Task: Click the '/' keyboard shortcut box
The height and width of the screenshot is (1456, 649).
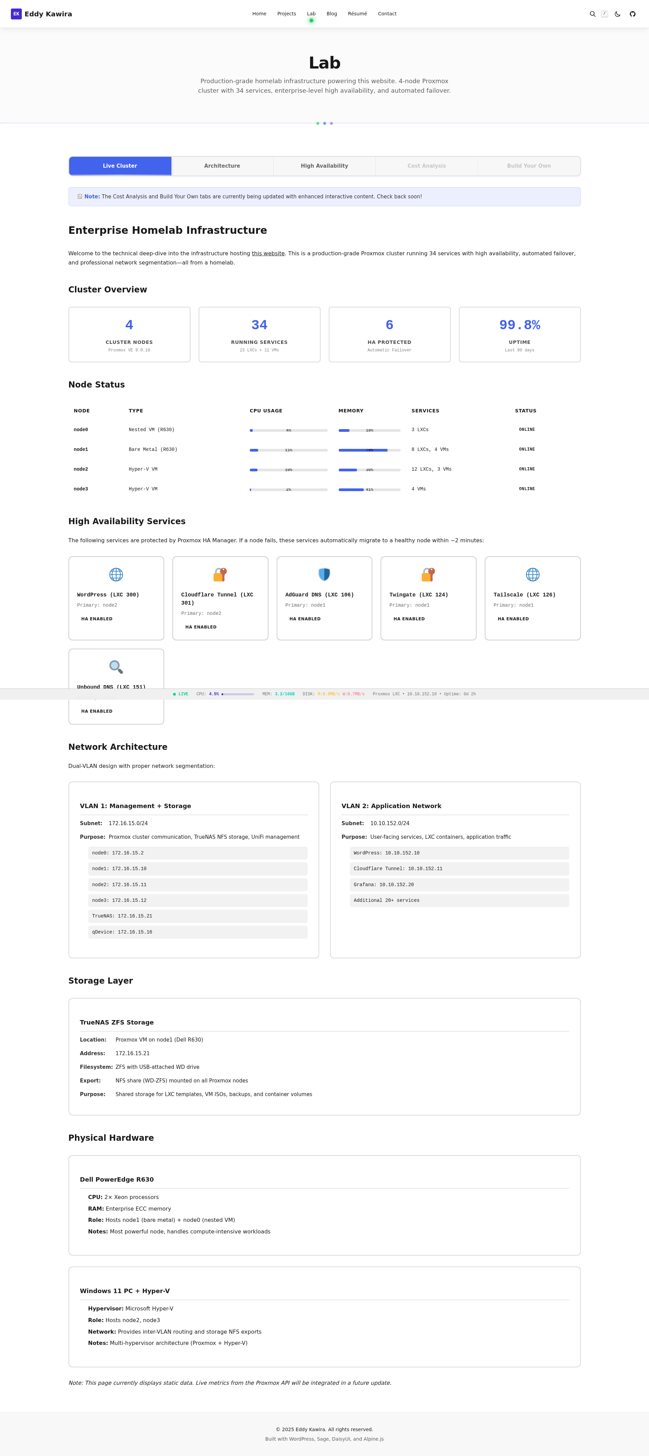Action: click(604, 14)
